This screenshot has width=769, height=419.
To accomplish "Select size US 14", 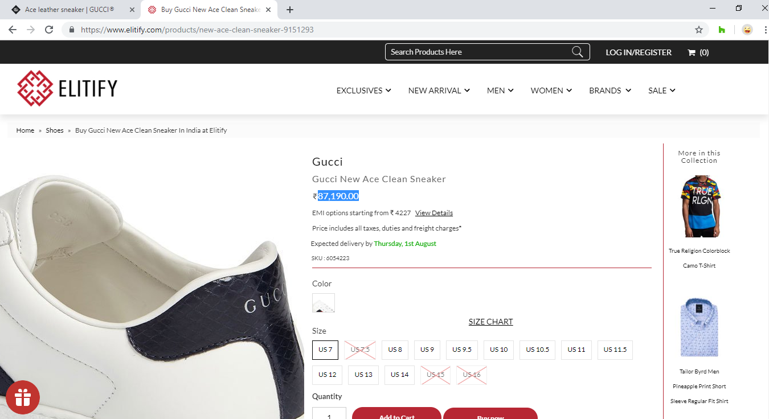I will point(400,375).
